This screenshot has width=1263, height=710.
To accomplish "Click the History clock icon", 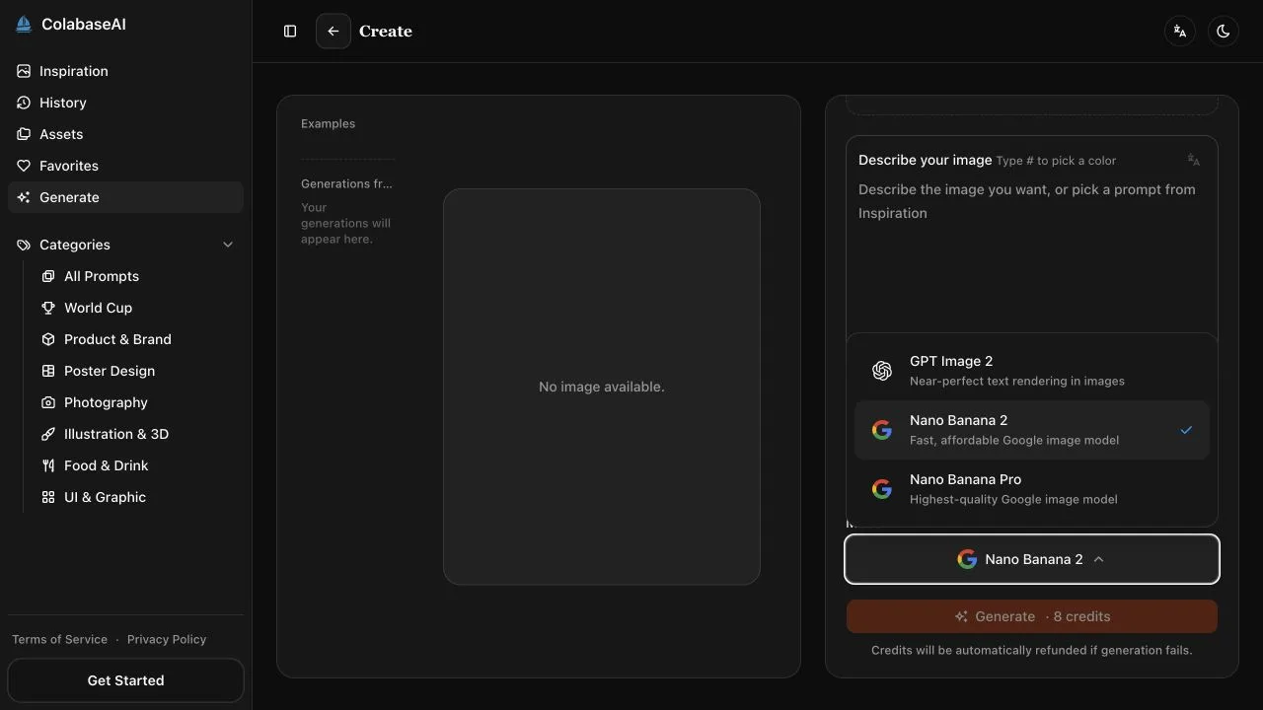I will [24, 103].
